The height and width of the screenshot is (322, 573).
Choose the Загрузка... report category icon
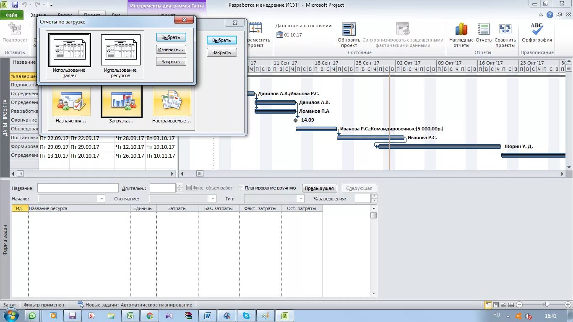click(x=122, y=101)
